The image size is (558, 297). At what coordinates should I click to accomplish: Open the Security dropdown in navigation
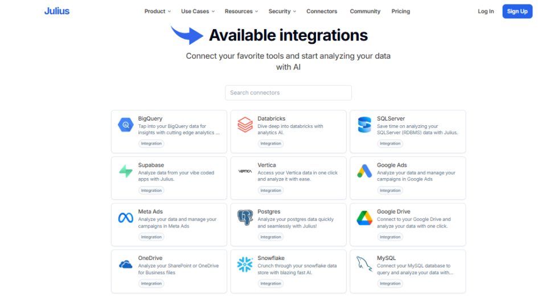(x=282, y=11)
